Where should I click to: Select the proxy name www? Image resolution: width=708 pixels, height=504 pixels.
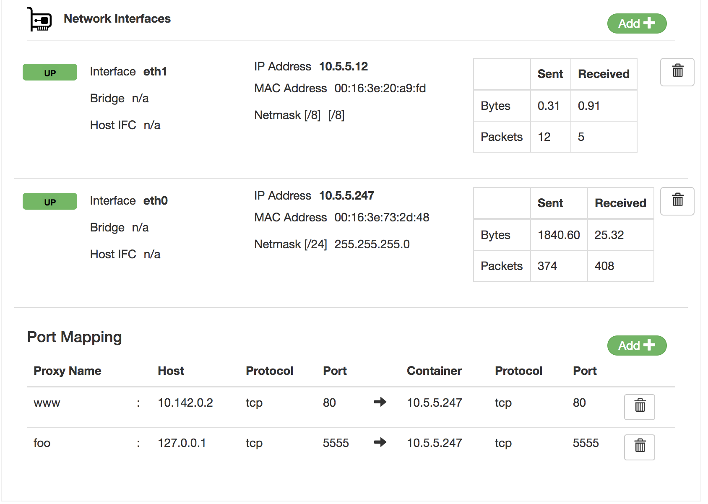pyautogui.click(x=47, y=403)
